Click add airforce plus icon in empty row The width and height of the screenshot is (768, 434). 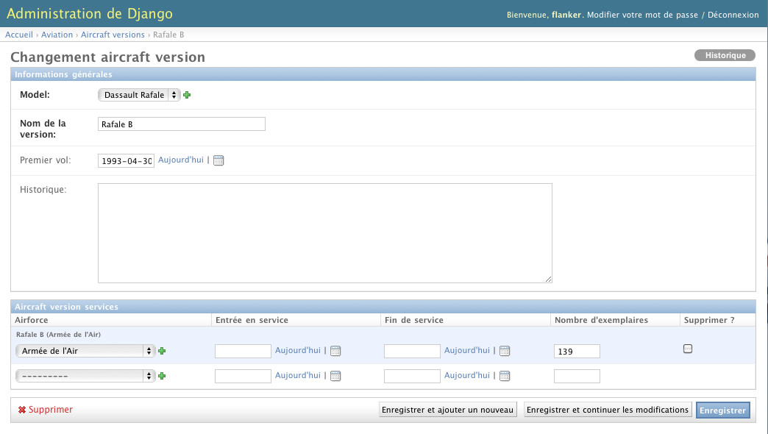(162, 376)
